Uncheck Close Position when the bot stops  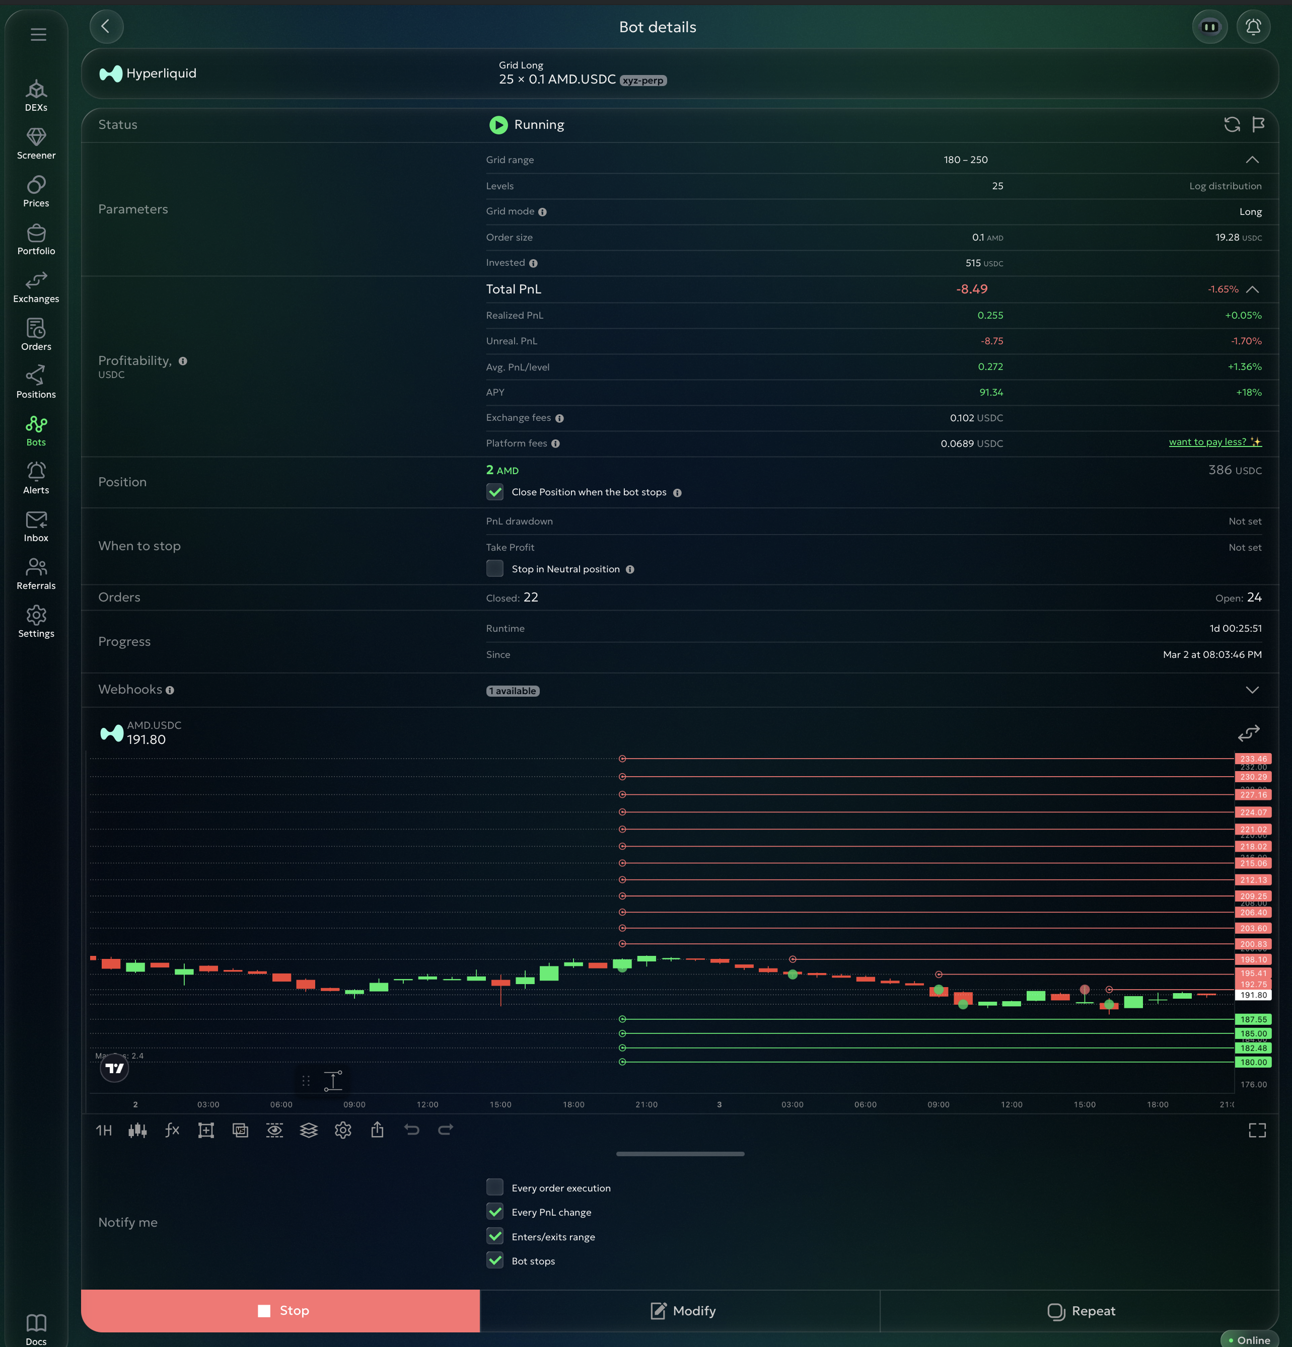point(495,492)
